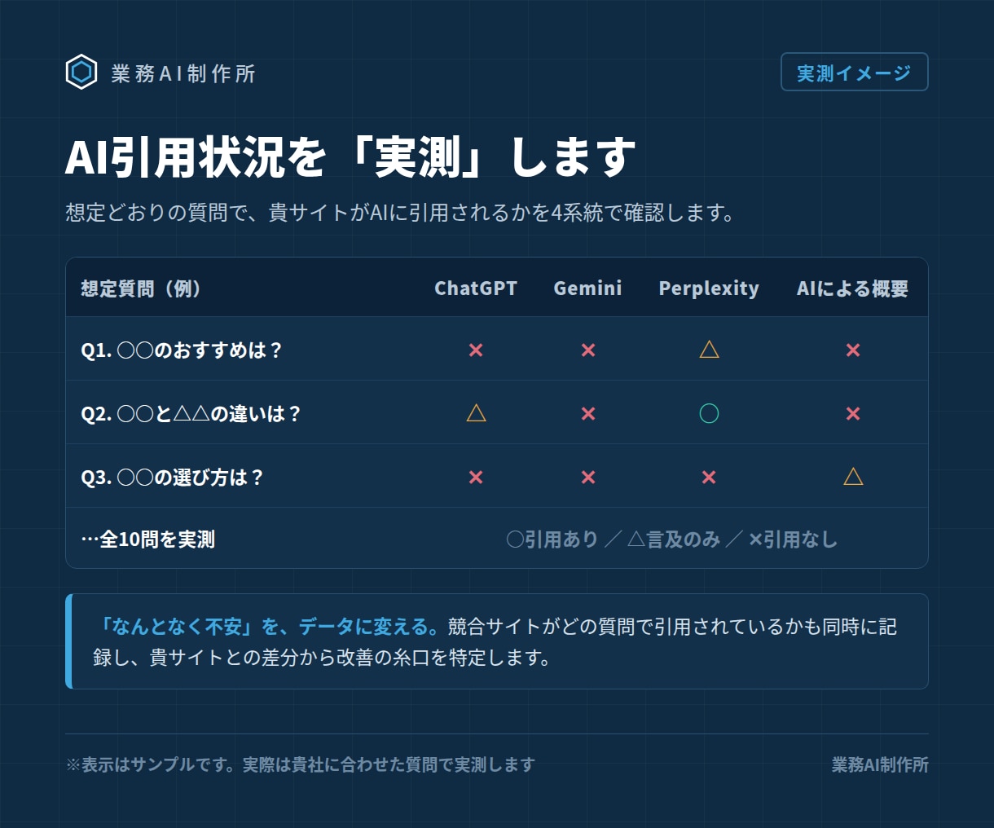The image size is (994, 828).
Task: Click the ○引用あり legend entry
Action: point(552,540)
